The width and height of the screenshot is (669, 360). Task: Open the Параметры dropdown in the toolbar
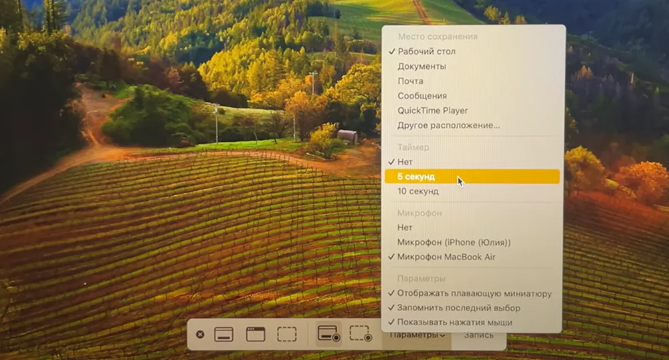[x=417, y=335]
